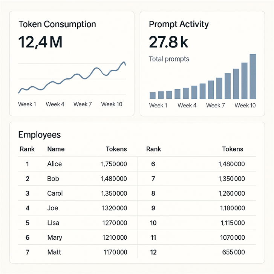The image size is (274, 274).
Task: Sort employees by the Name column header
Action: click(56, 149)
